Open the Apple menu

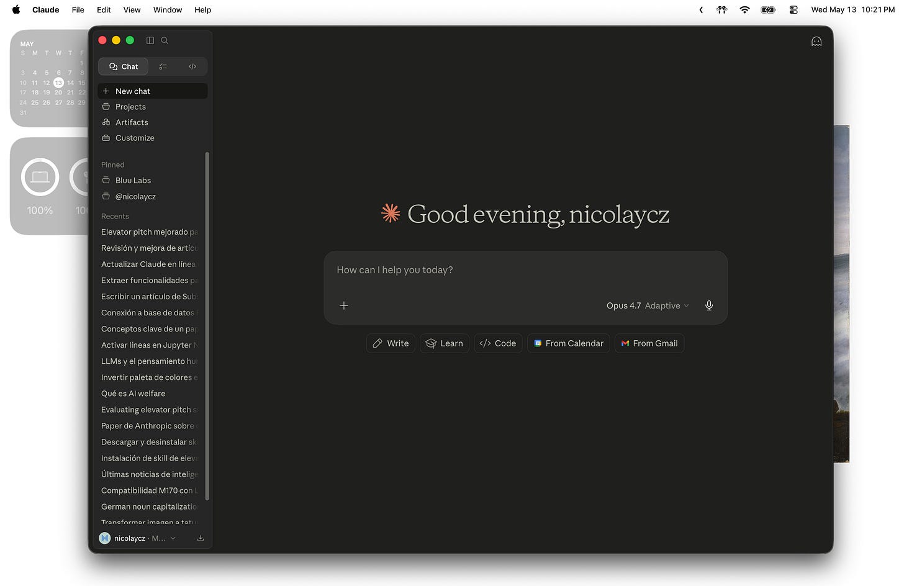[16, 10]
